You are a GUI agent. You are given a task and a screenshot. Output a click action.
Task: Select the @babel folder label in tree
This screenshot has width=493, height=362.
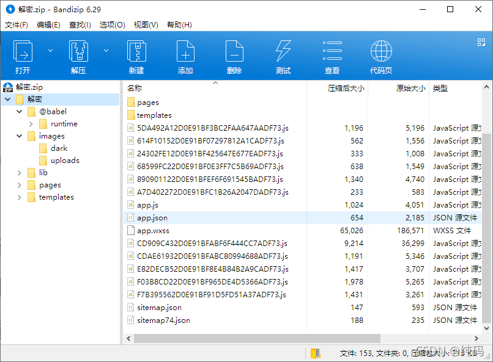[x=53, y=111]
